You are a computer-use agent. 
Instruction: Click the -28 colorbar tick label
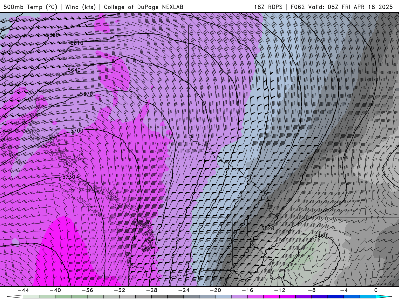[152, 290]
